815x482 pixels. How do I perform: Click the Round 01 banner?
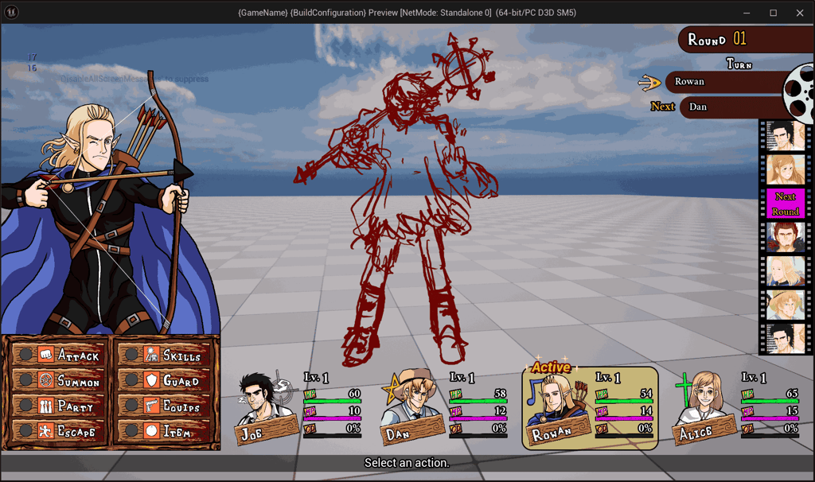click(747, 39)
